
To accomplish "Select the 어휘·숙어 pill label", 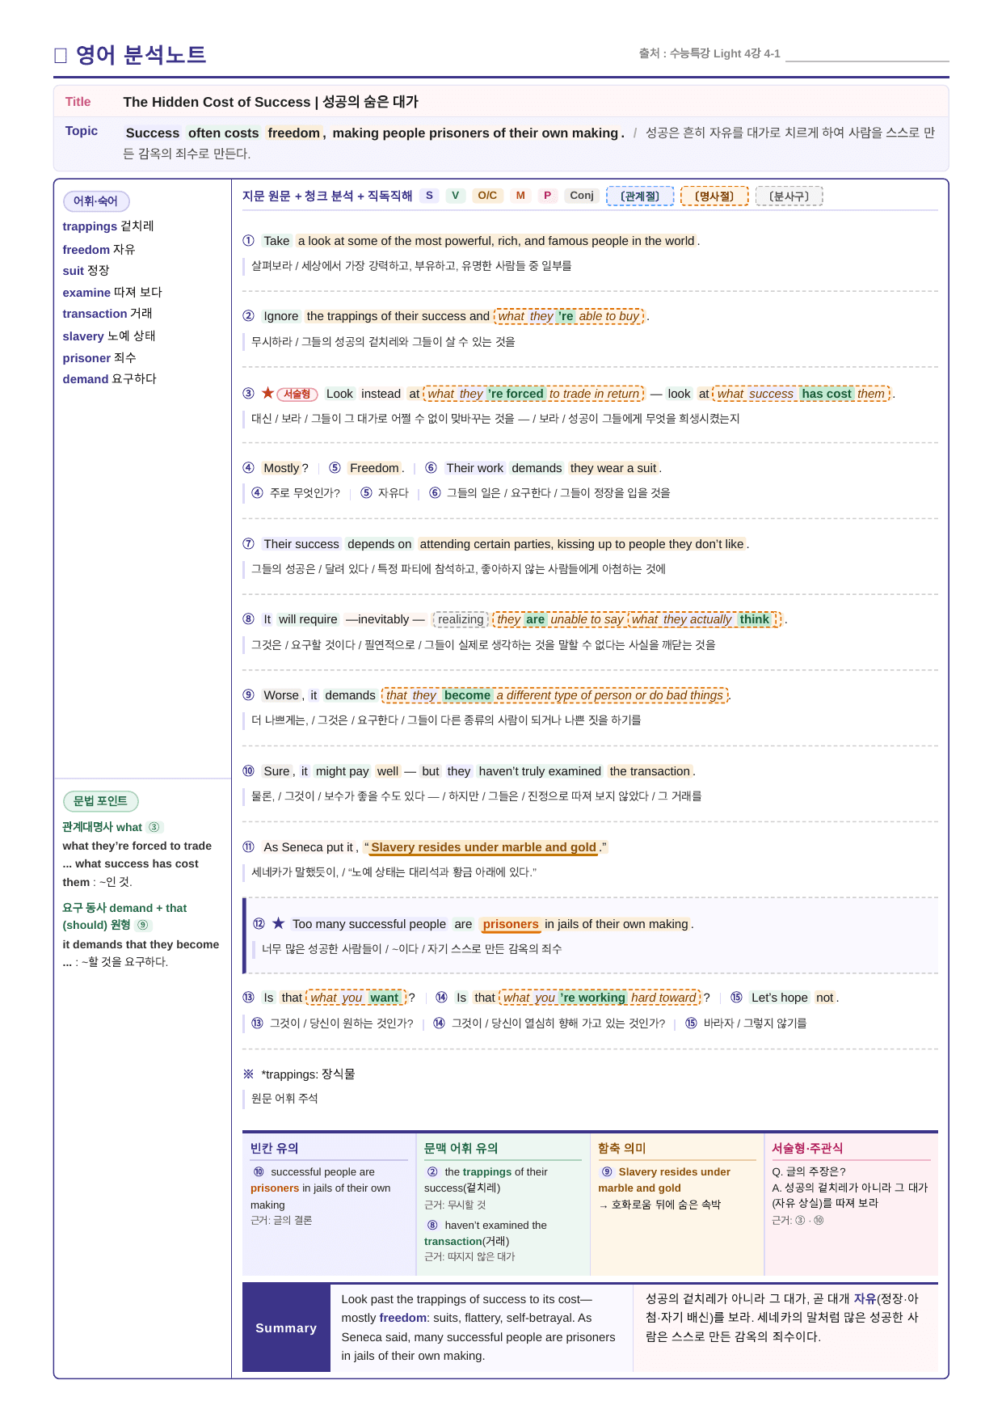I will [96, 201].
